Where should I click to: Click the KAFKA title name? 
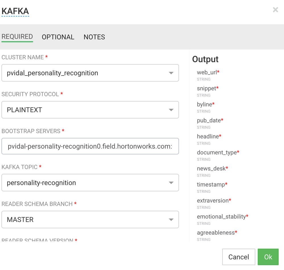[x=15, y=11]
